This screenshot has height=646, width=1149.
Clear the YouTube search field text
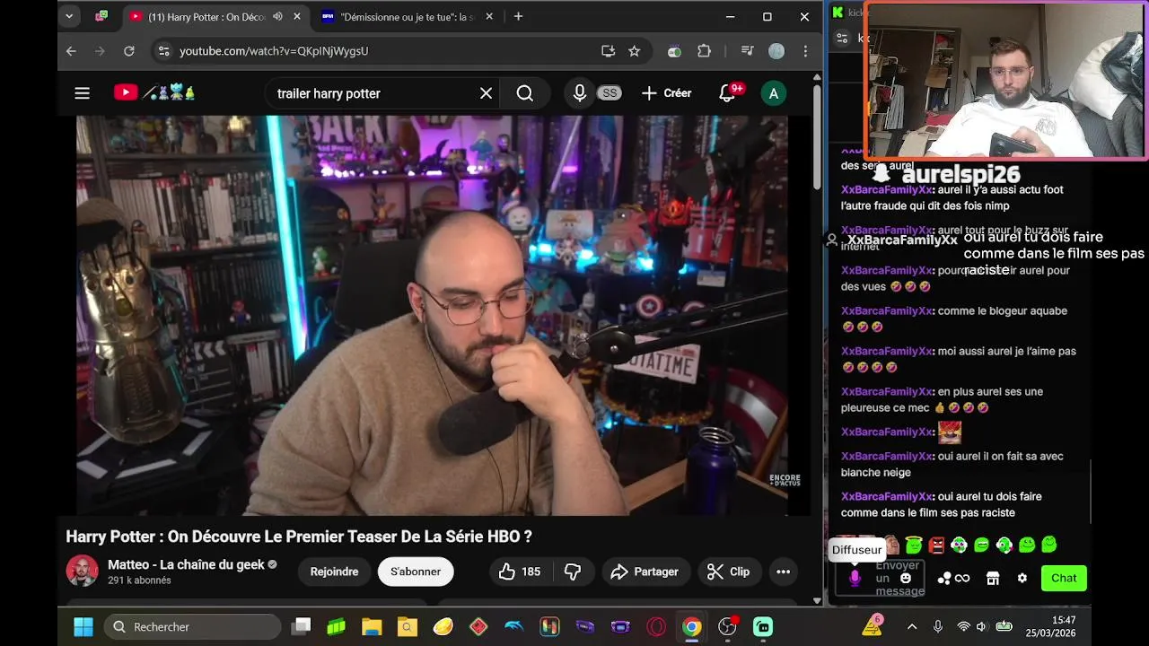tap(486, 93)
